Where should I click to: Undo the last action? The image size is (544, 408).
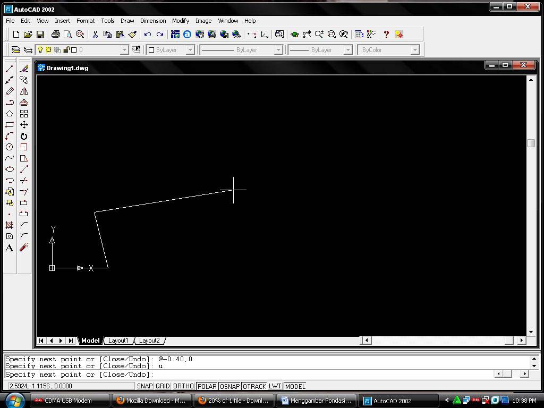pos(148,35)
